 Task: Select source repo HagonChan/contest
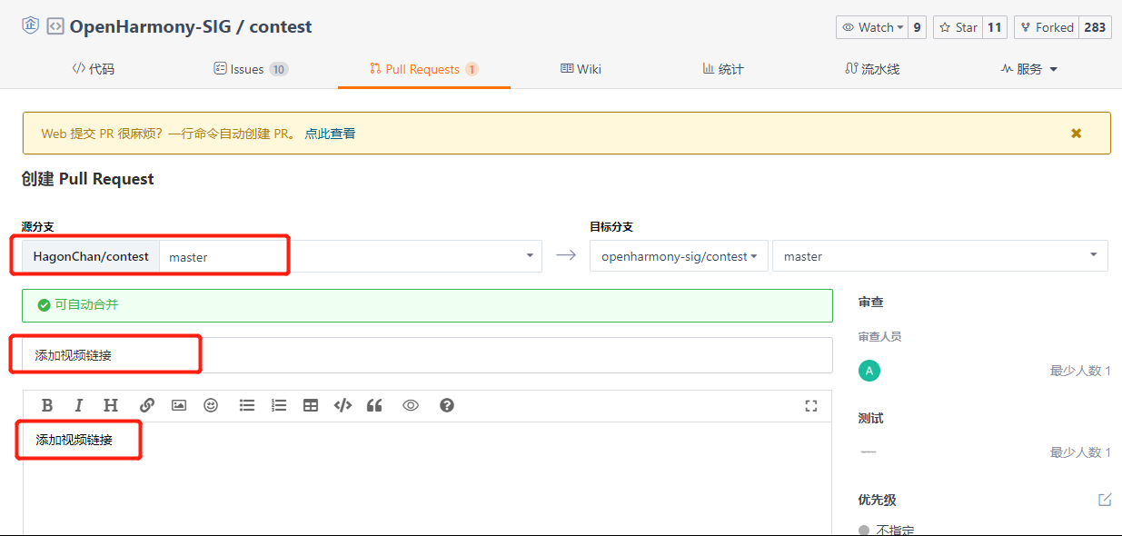(91, 256)
